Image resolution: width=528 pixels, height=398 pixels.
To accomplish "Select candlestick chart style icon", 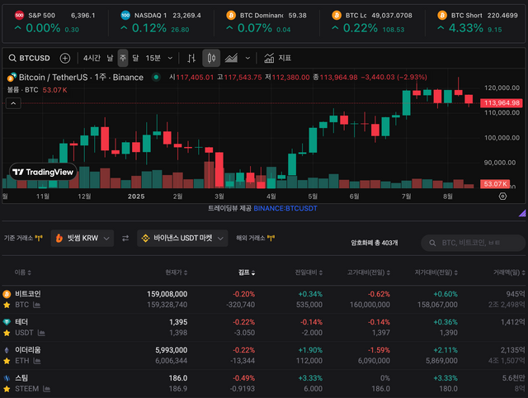I will click(x=211, y=58).
